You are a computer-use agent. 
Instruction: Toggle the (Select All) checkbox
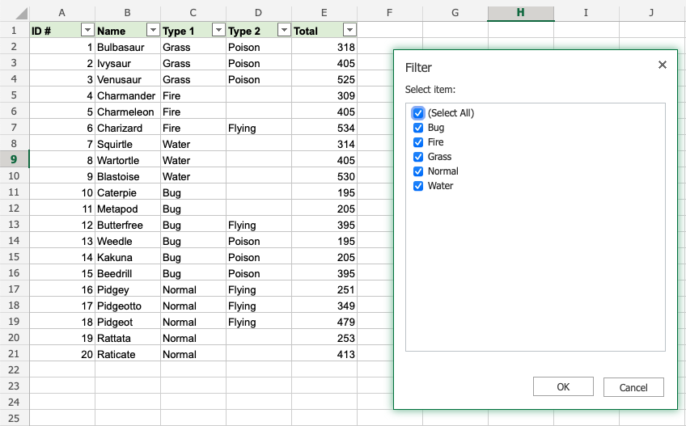[x=418, y=113]
